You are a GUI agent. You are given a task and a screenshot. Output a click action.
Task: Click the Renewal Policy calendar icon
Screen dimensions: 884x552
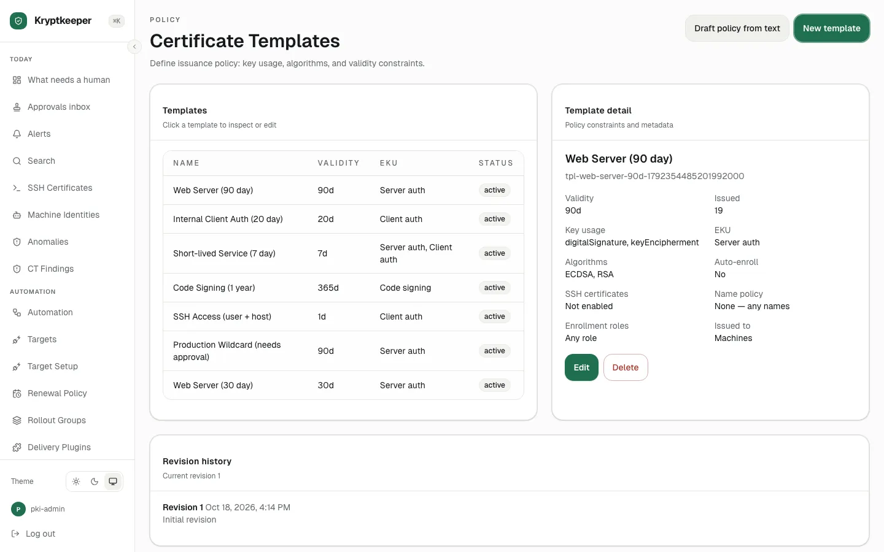(17, 394)
